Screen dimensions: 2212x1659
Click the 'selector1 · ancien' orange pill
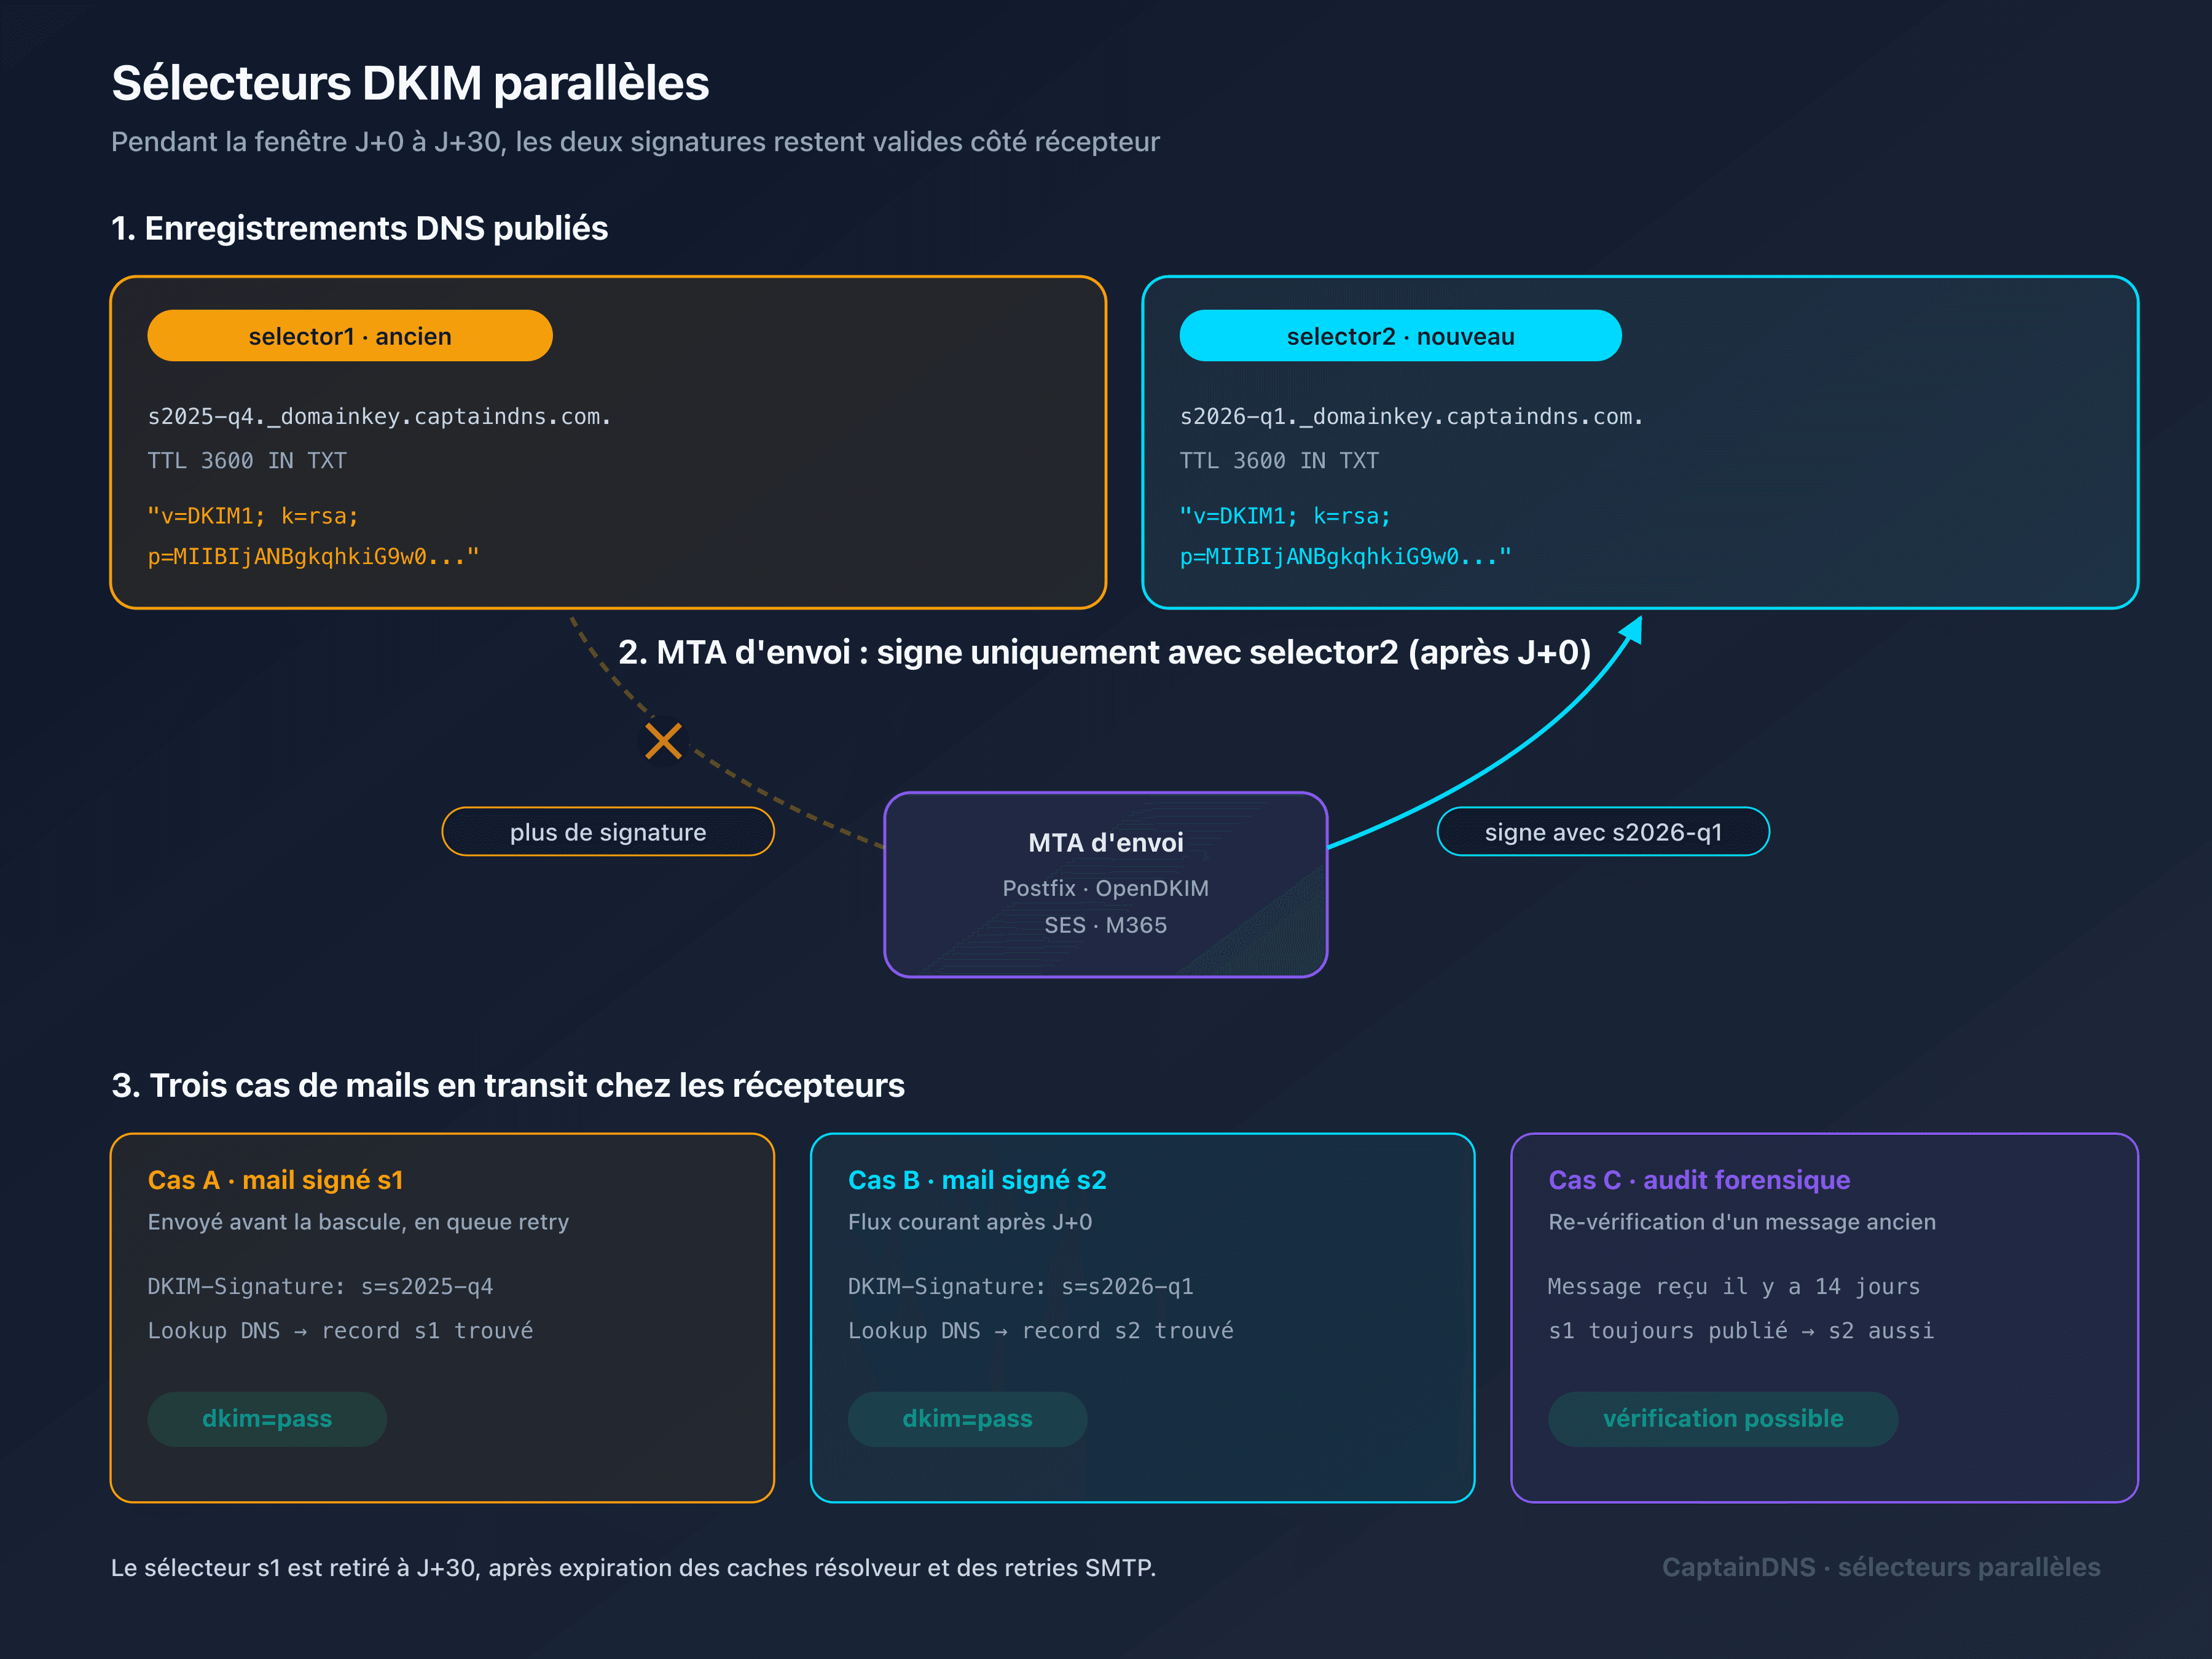tap(350, 336)
